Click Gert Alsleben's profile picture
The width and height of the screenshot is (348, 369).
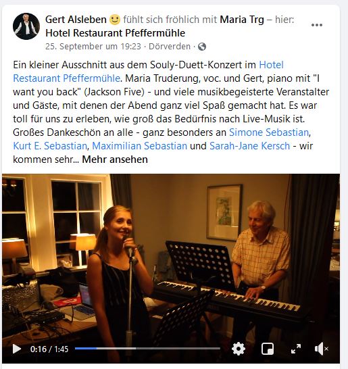pos(26,26)
